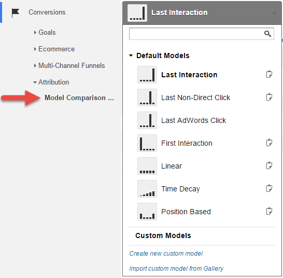Select the First Interaction model
283x278 pixels.
(x=187, y=143)
